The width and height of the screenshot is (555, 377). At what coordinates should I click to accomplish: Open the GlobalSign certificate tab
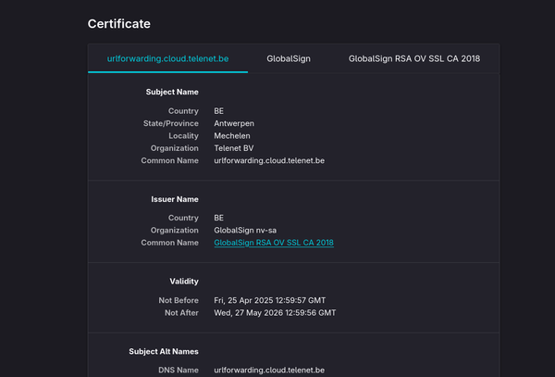tap(289, 58)
